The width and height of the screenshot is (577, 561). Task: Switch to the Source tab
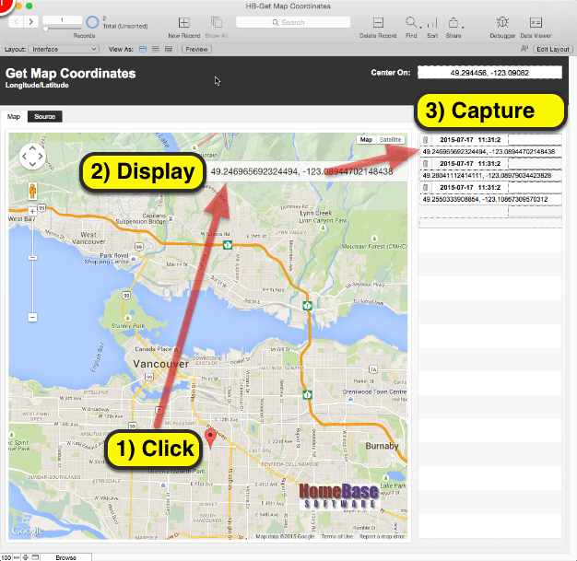tap(43, 117)
